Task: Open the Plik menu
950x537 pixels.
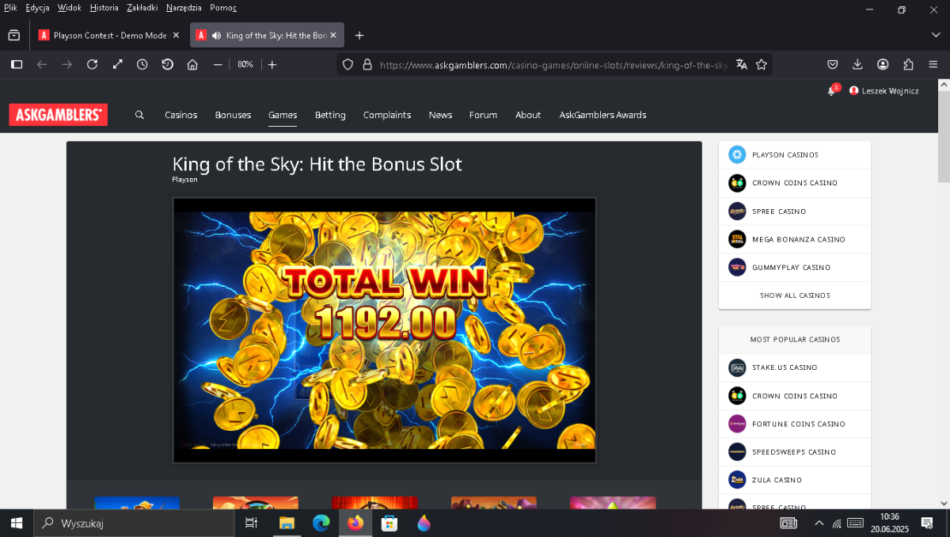Action: pyautogui.click(x=10, y=8)
